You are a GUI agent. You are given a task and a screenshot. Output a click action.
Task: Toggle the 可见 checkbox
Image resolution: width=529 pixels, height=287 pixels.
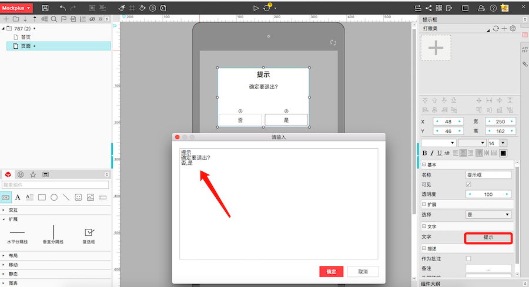[x=468, y=184]
